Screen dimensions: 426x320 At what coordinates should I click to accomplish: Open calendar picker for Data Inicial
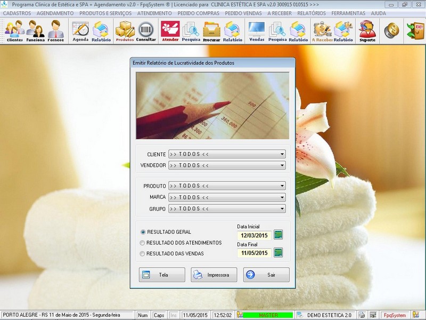click(x=278, y=235)
